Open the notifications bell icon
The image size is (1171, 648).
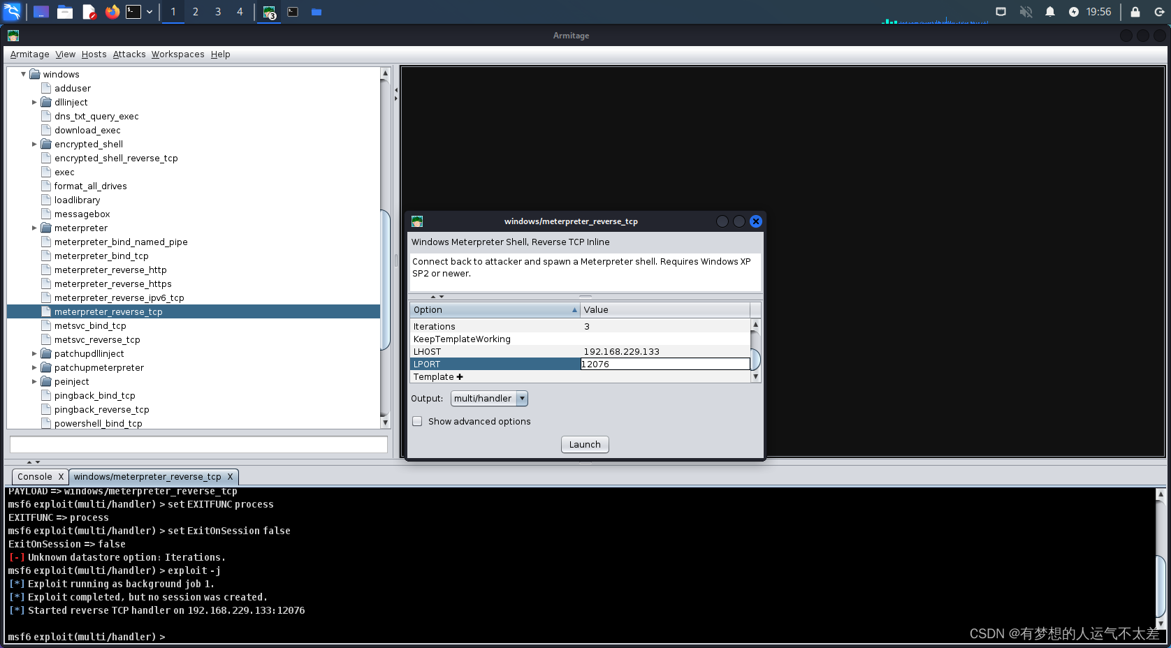coord(1049,12)
